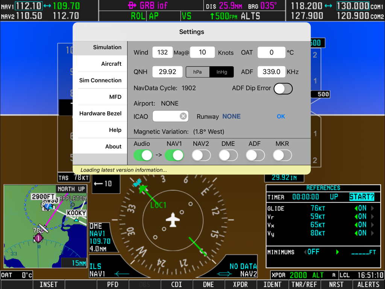385x289 pixels.
Task: Click OK to confirm the airport selection
Action: click(280, 116)
